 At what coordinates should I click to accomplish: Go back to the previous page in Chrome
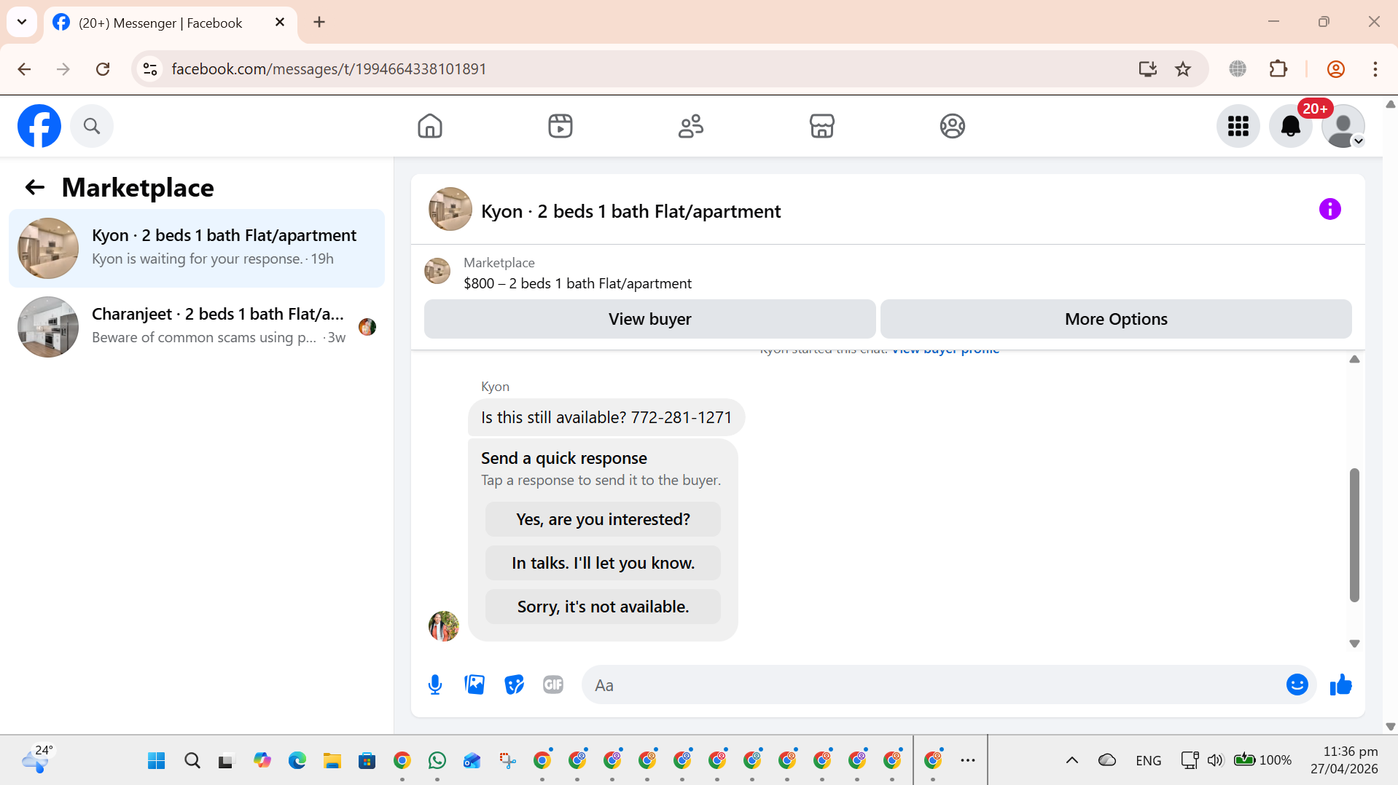[x=24, y=69]
